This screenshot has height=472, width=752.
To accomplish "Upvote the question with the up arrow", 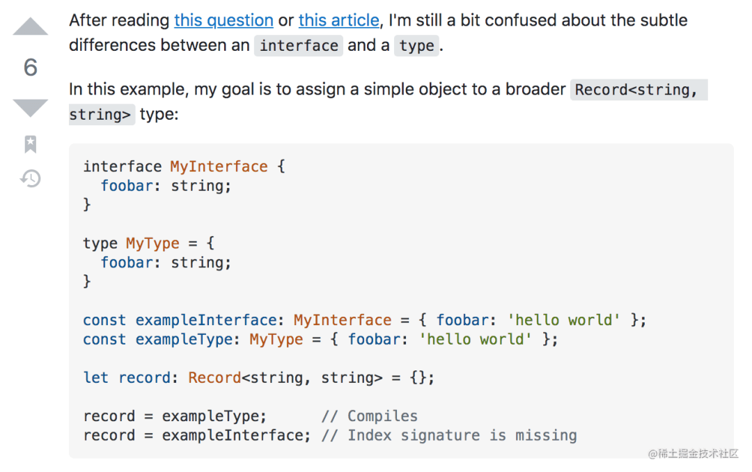I will 31,27.
